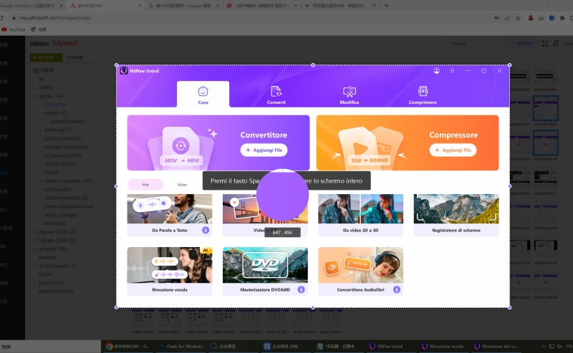The height and width of the screenshot is (353, 573).
Task: Click the Windows taskbar search box
Action: click(x=50, y=347)
